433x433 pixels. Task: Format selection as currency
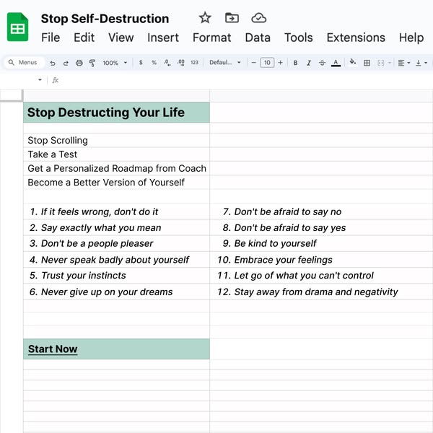click(140, 64)
